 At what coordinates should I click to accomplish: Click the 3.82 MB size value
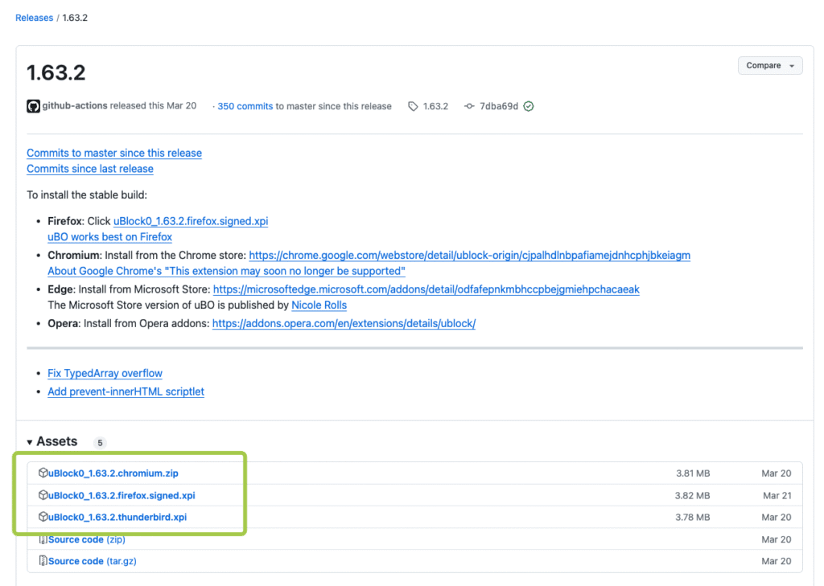click(693, 495)
